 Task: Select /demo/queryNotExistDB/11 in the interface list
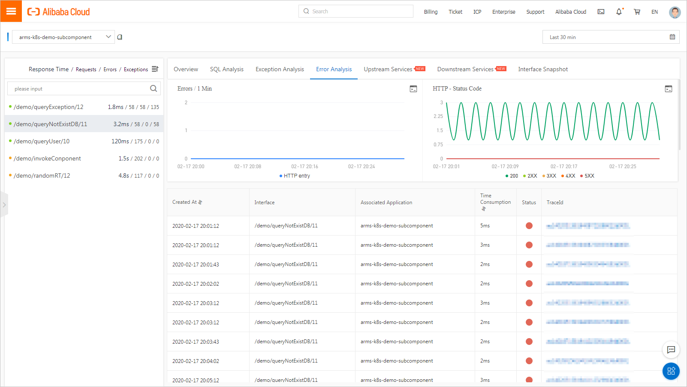[x=84, y=124]
